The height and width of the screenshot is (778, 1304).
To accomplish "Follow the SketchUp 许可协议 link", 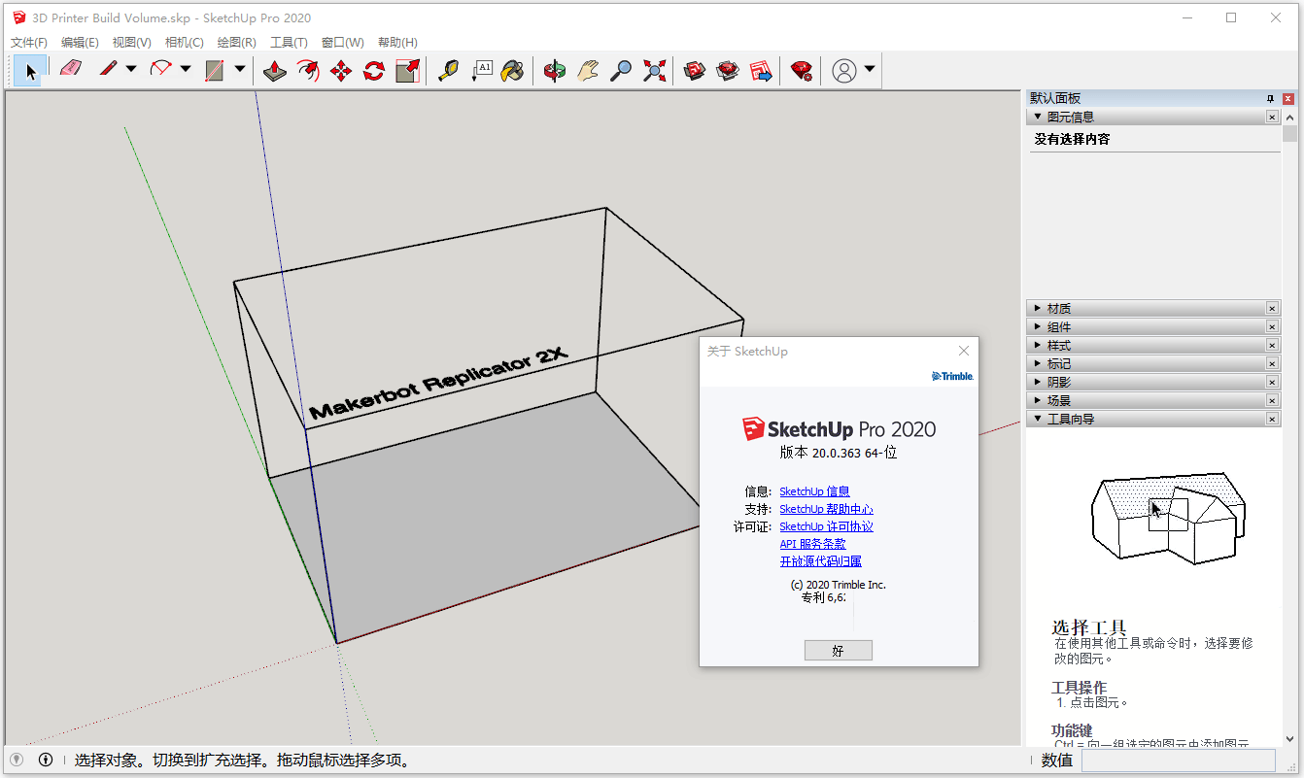I will point(826,526).
